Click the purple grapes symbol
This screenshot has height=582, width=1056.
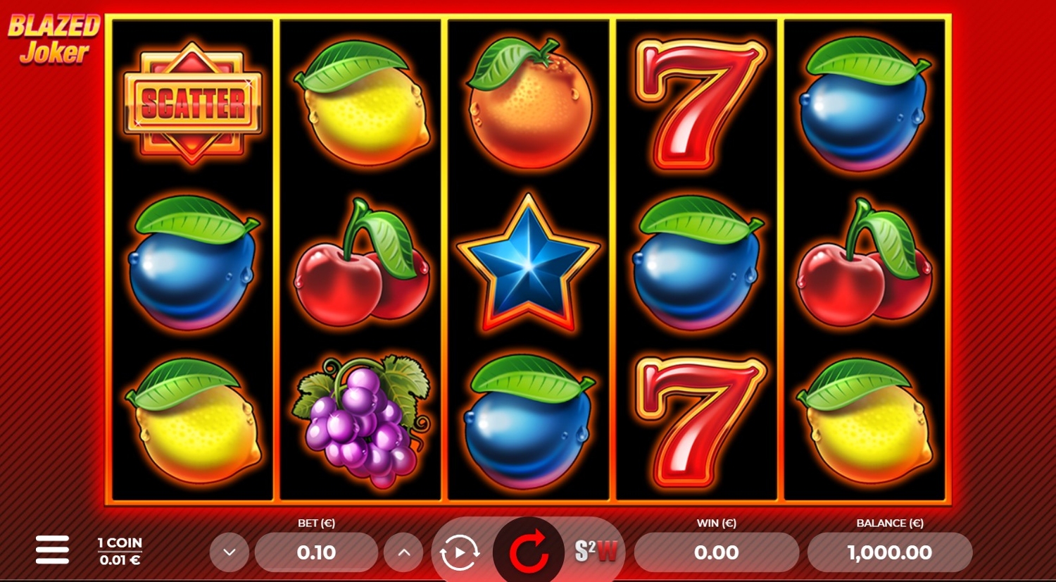(x=361, y=421)
